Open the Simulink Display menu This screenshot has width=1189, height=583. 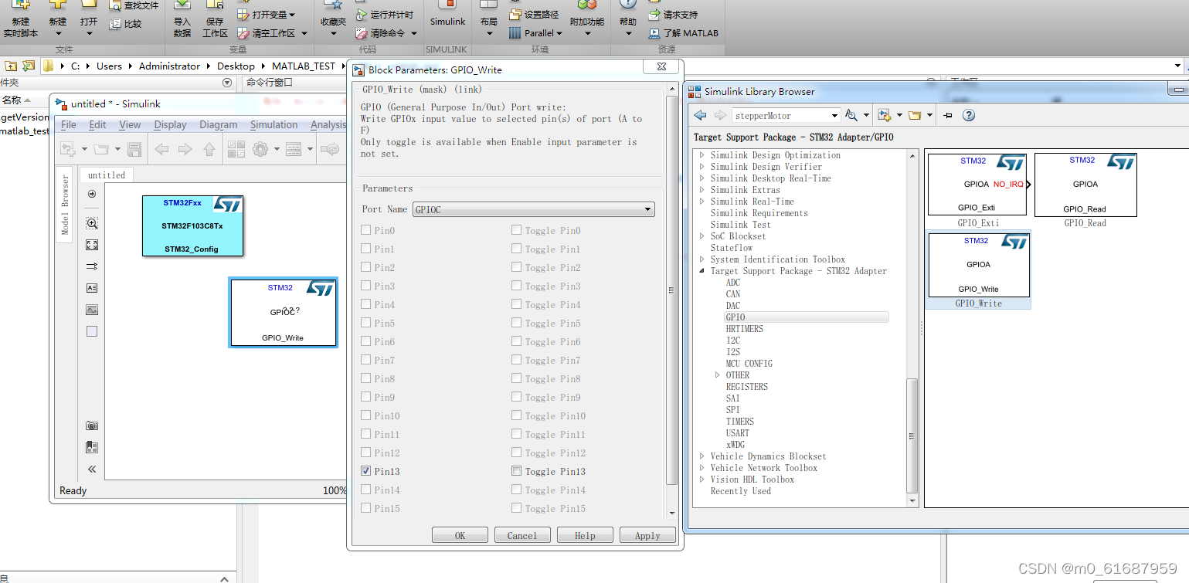170,124
